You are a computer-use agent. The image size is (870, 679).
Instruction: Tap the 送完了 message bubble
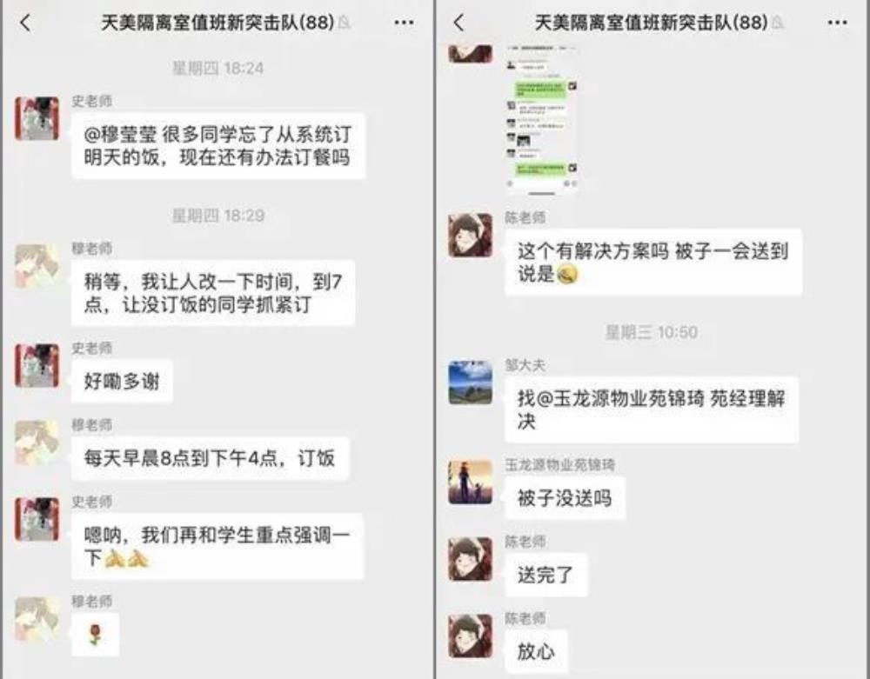click(546, 575)
